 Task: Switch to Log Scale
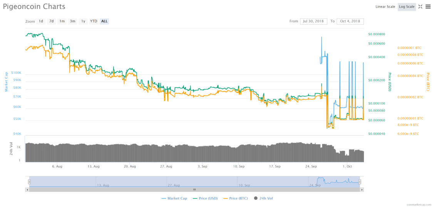tap(407, 7)
